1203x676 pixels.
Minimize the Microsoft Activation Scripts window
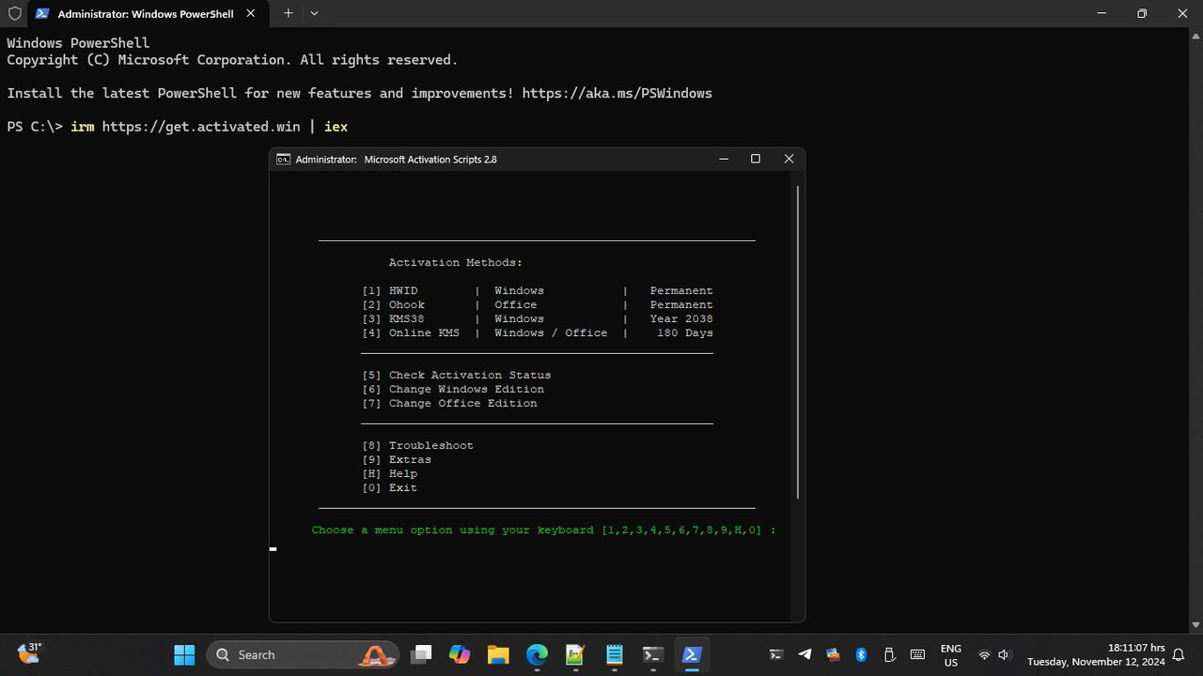pyautogui.click(x=723, y=159)
